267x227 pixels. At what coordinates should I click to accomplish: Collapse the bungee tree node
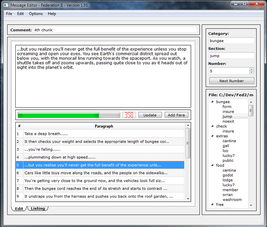[x=212, y=102]
